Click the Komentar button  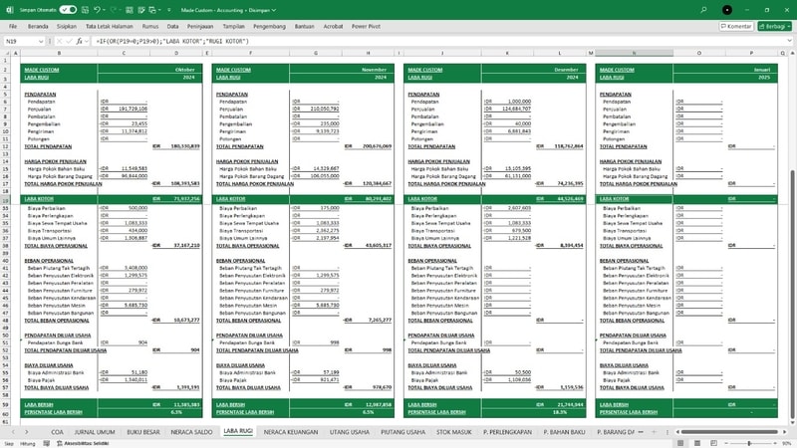click(x=736, y=26)
